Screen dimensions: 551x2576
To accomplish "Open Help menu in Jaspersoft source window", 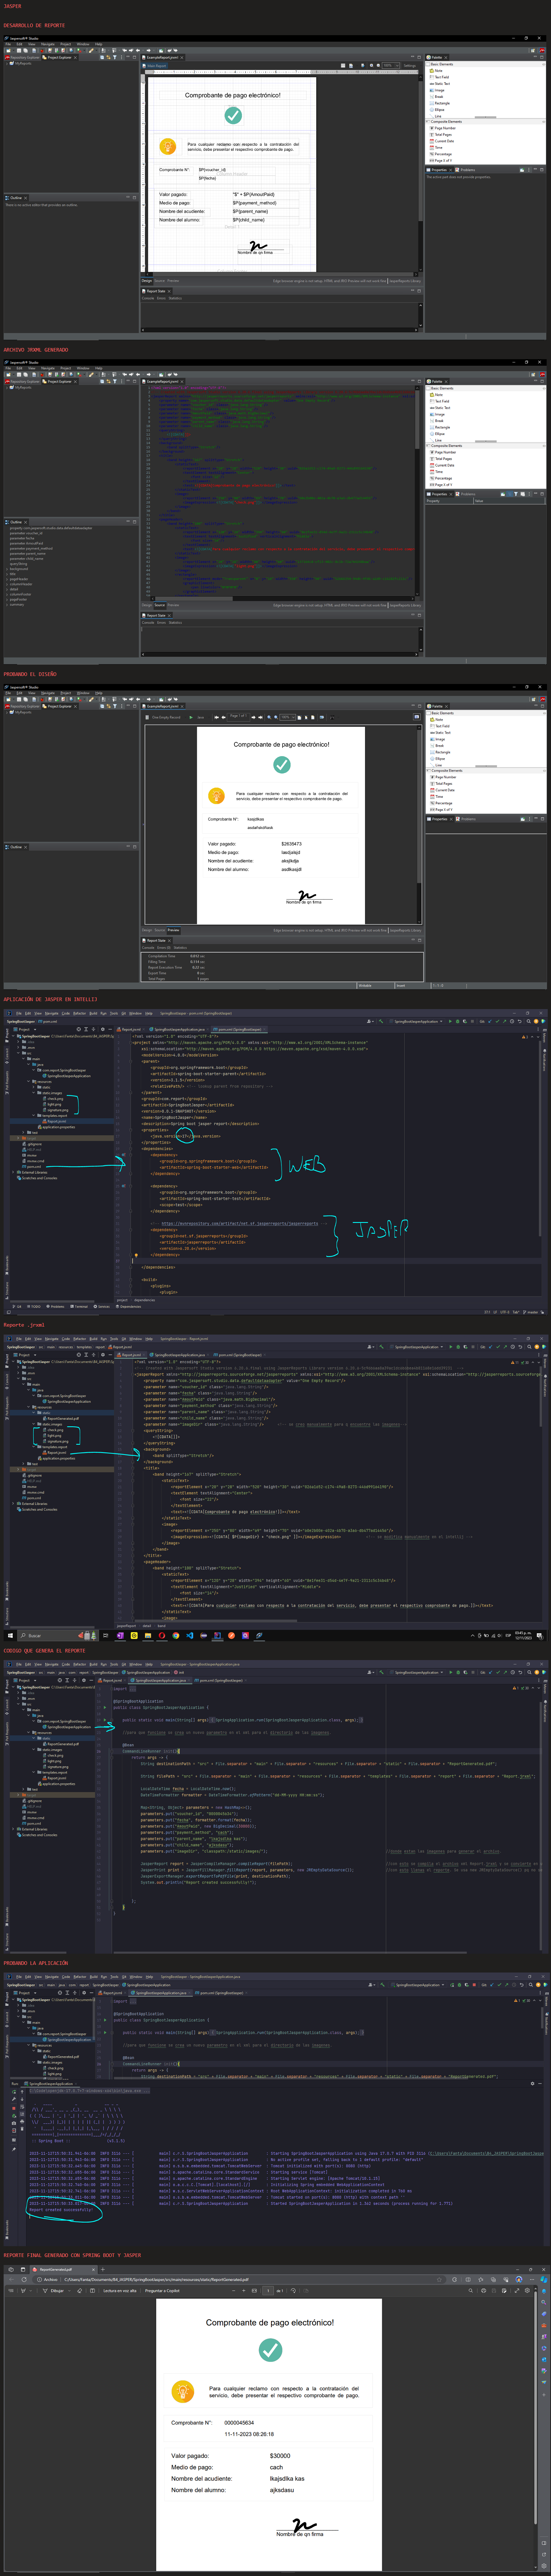I will 99,368.
